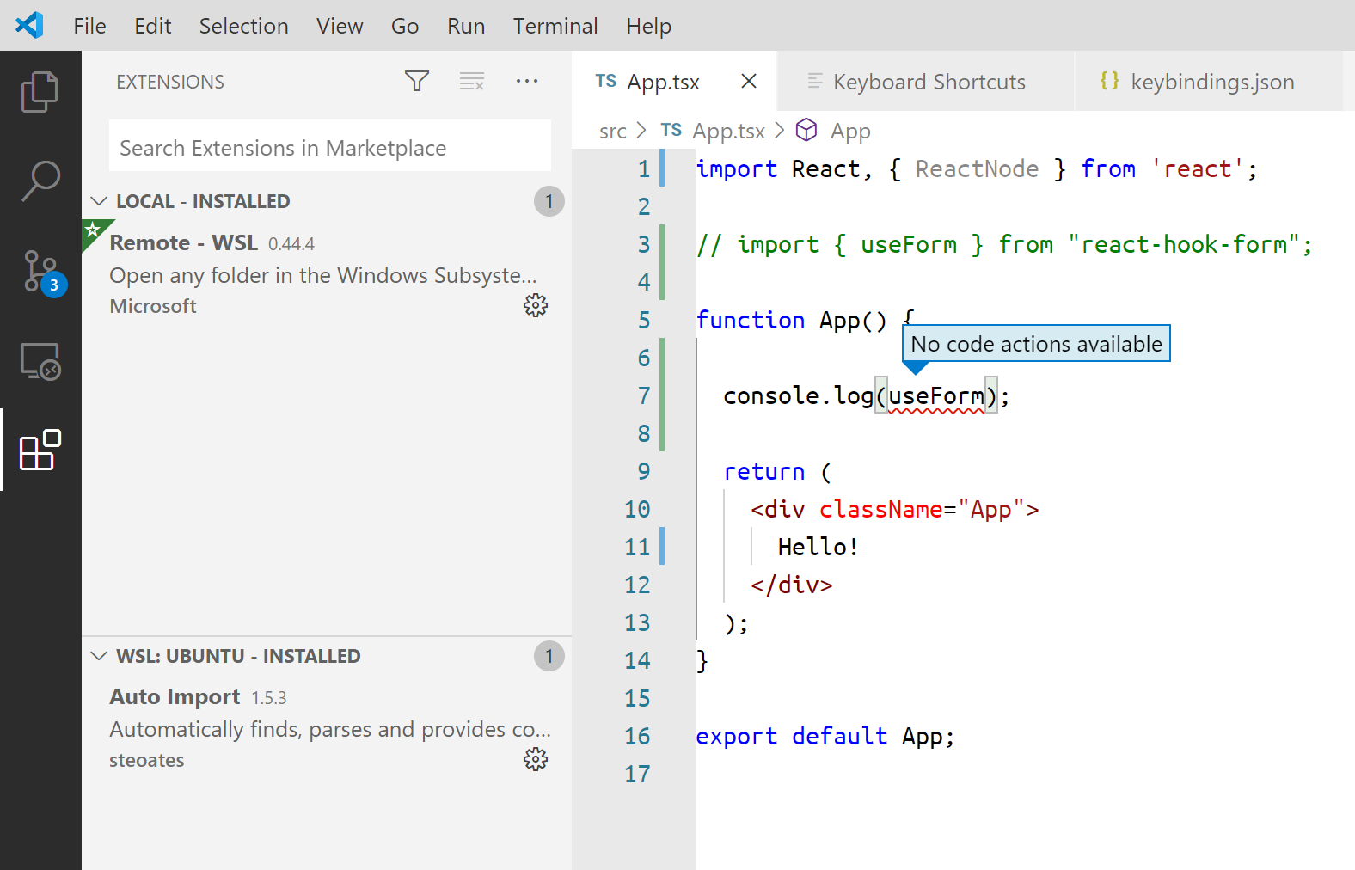Open manage gear for Auto Import extension
The image size is (1355, 870).
536,759
